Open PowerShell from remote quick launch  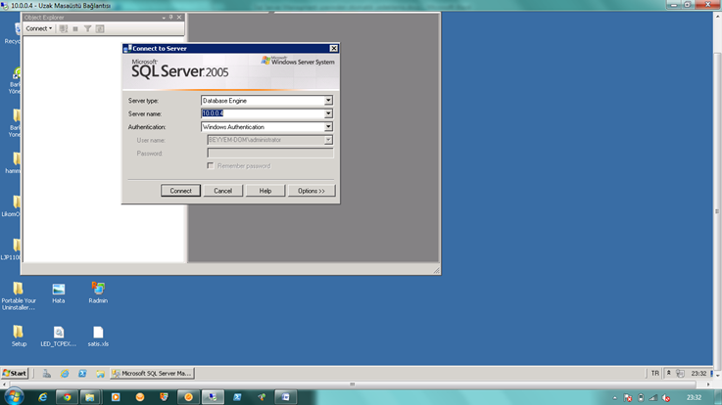tap(82, 374)
